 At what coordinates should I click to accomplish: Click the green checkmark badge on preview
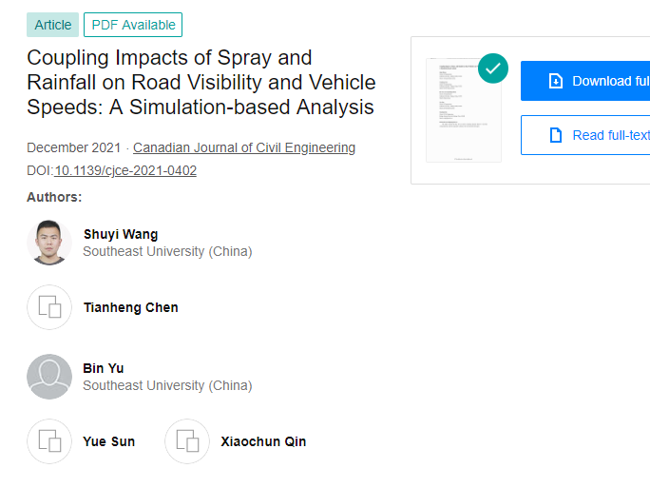click(x=492, y=68)
